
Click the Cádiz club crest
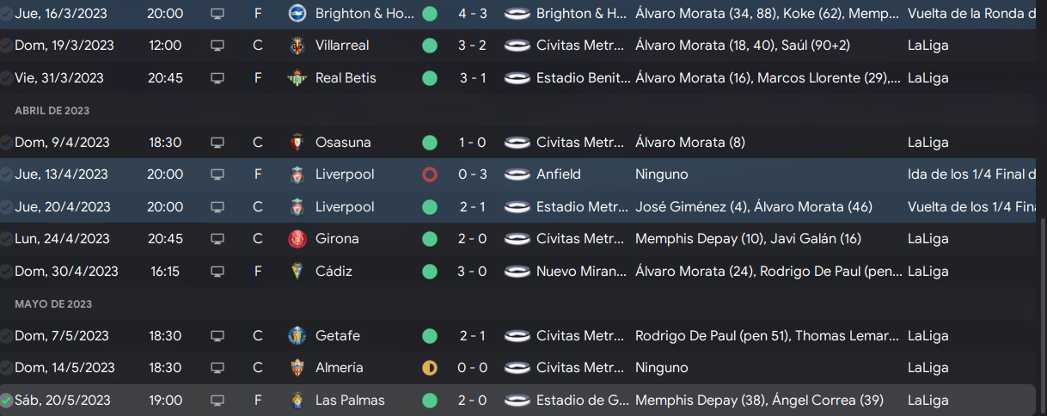(297, 272)
